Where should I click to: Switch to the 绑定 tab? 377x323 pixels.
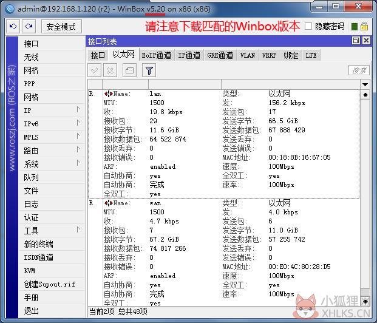tap(291, 55)
